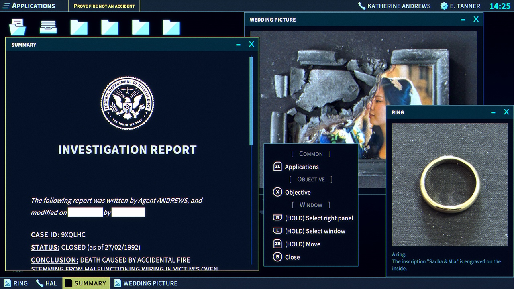Open the folder icon with documents inside
514x289 pixels.
(x=17, y=26)
